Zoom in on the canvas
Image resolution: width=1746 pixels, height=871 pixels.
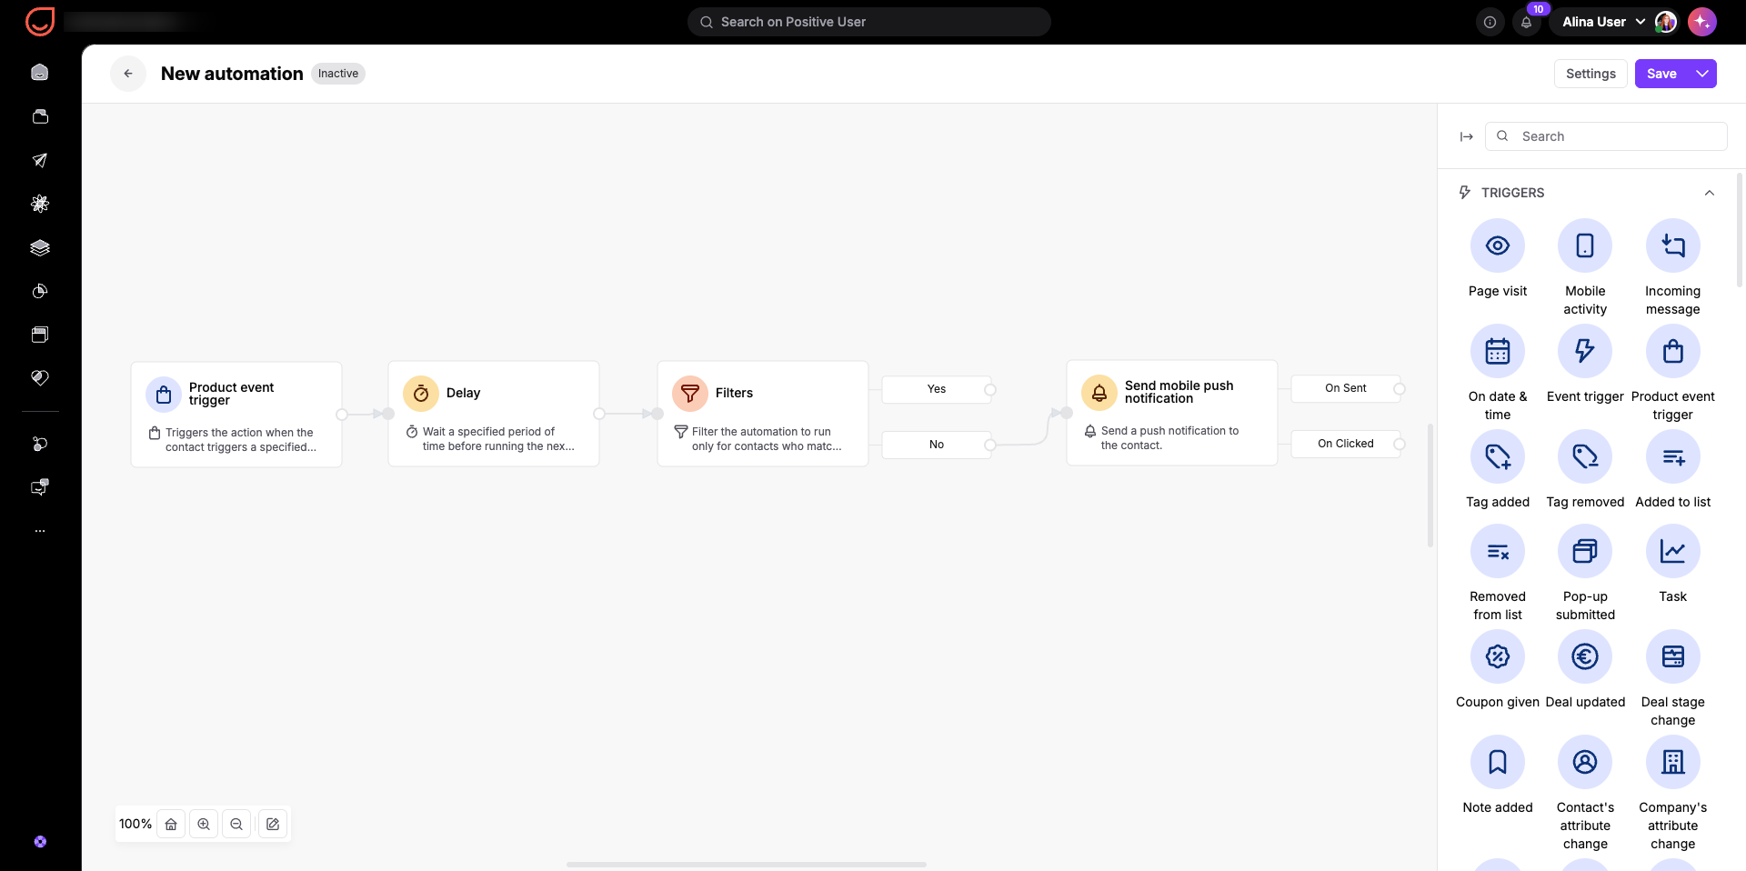(204, 824)
